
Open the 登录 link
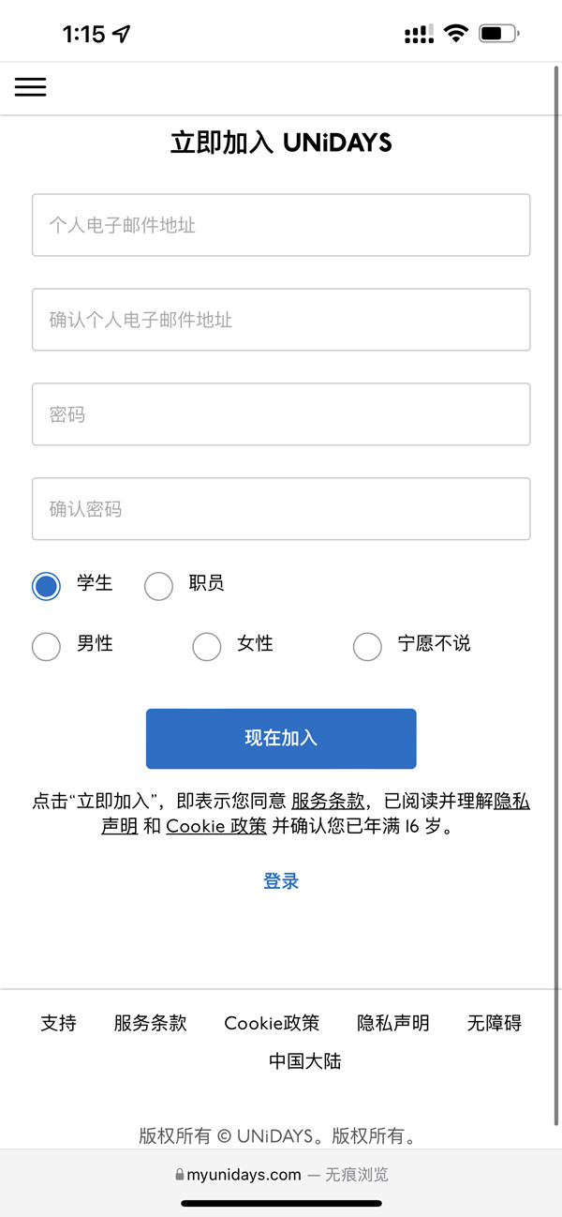click(x=281, y=880)
